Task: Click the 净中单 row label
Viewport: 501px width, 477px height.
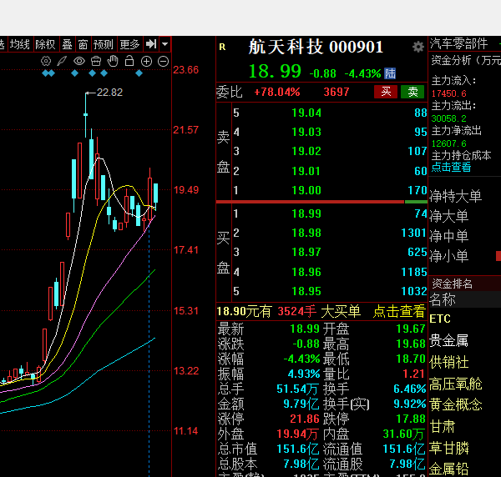Action: pos(449,236)
